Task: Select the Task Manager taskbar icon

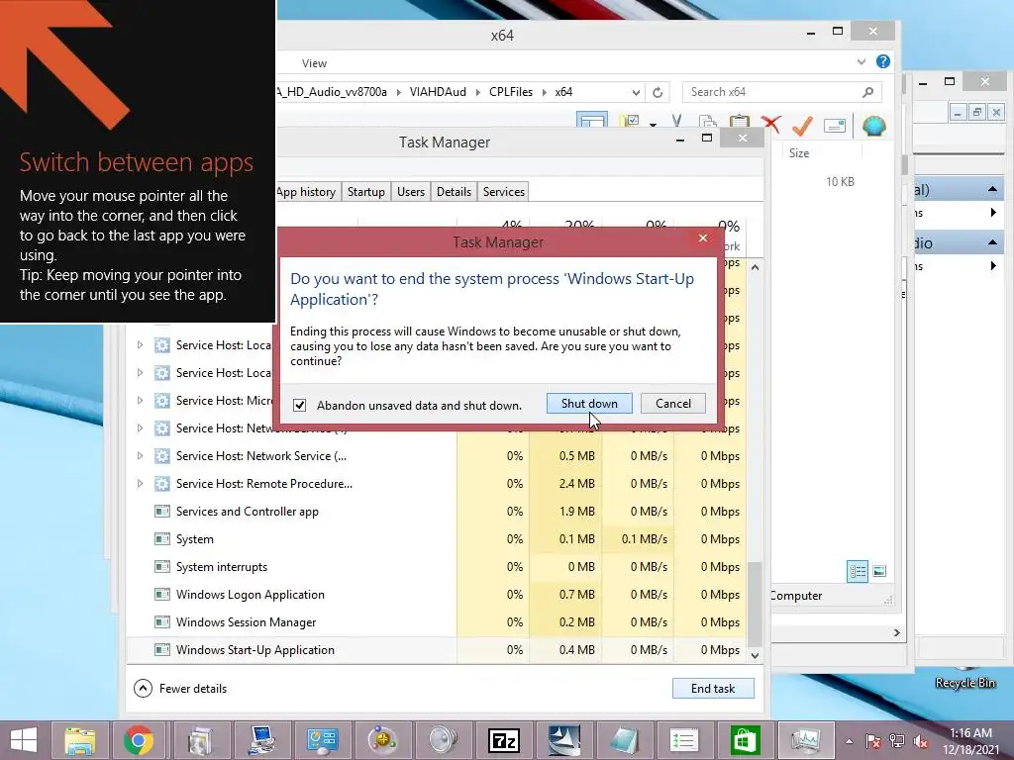Action: pyautogui.click(x=806, y=740)
